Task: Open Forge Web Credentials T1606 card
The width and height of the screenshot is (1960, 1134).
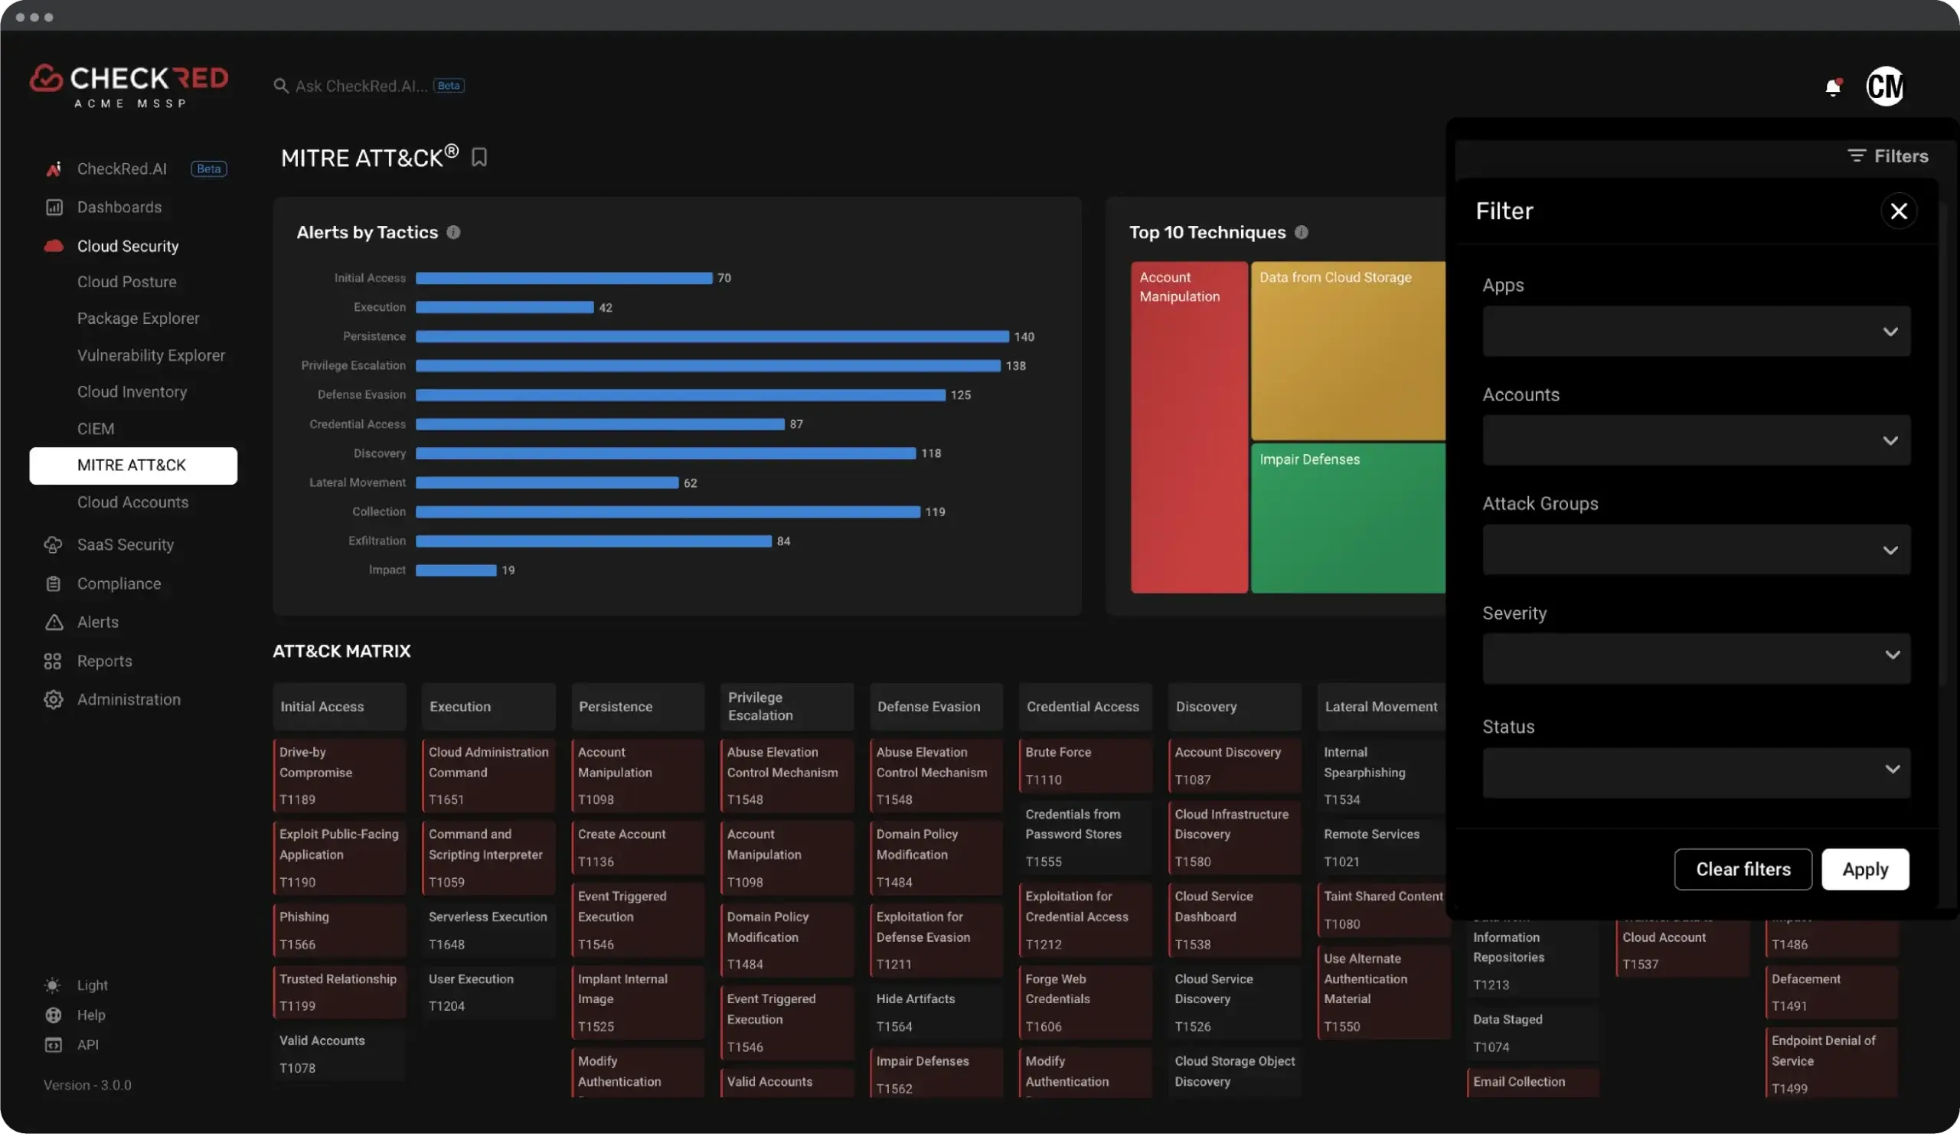Action: click(1085, 1002)
